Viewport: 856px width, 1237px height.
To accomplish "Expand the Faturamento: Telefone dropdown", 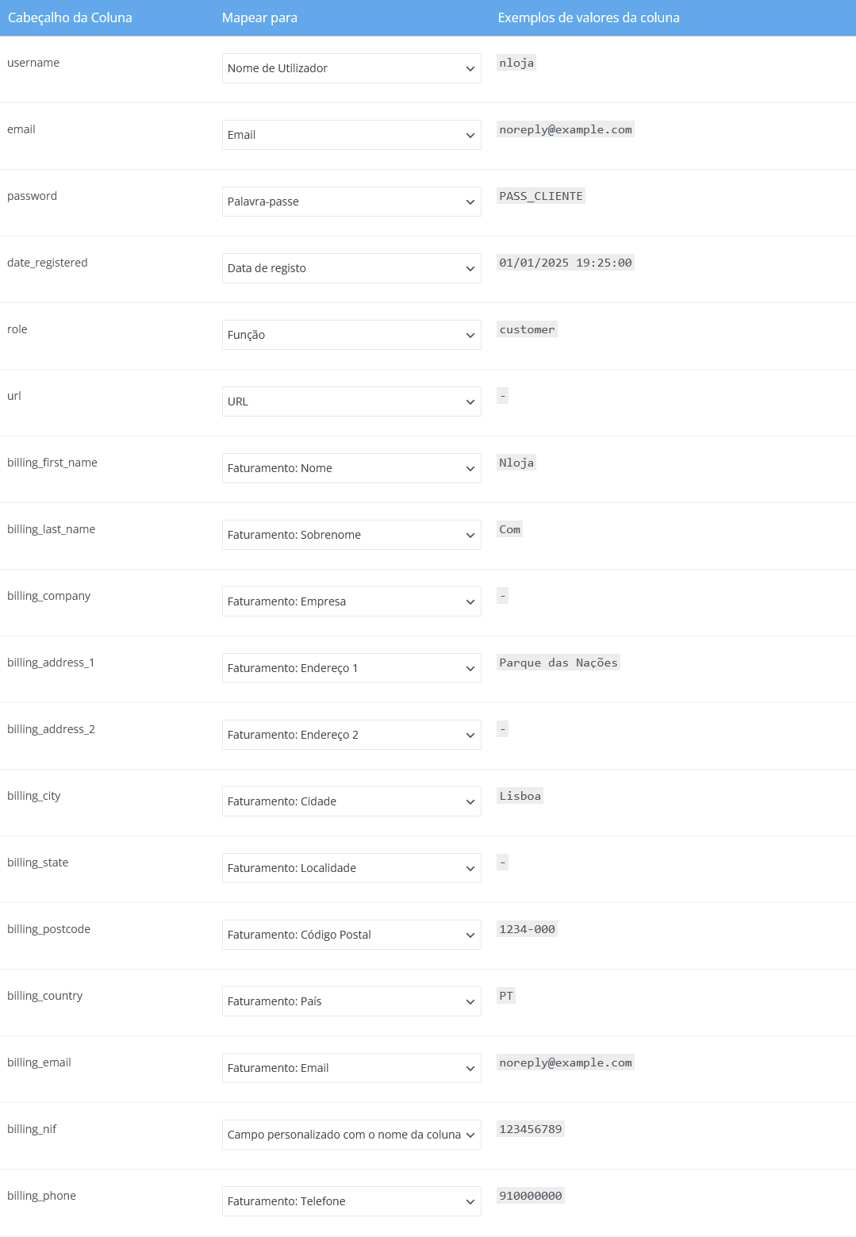I will 351,1201.
